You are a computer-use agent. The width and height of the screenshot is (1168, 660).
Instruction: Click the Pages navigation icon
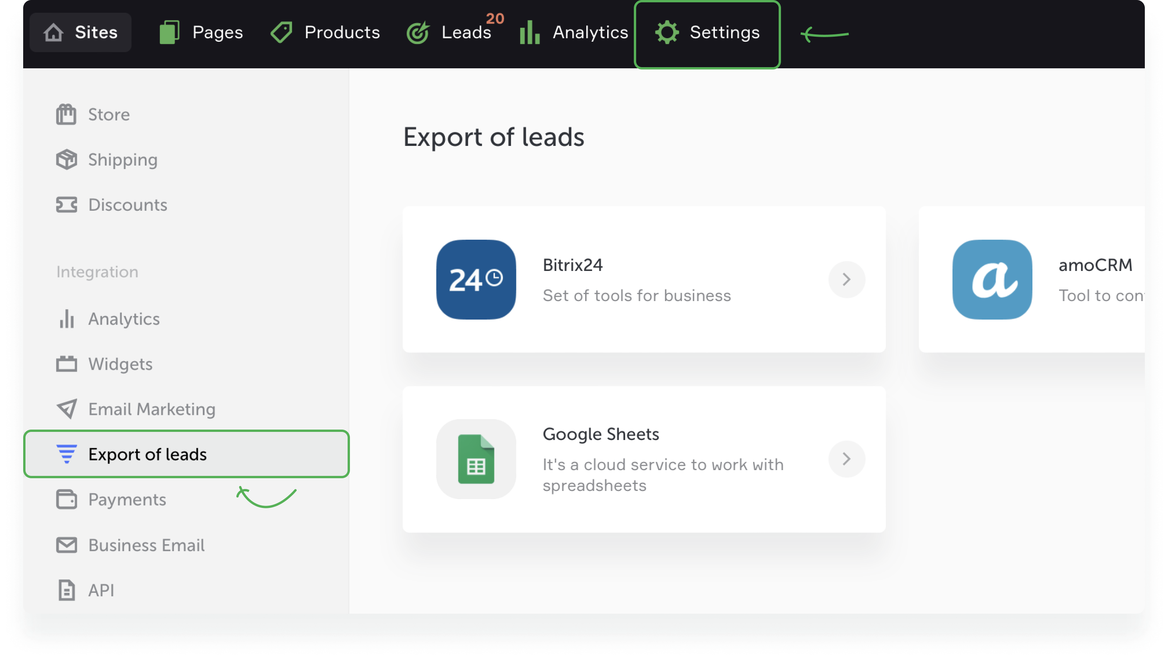pos(170,33)
